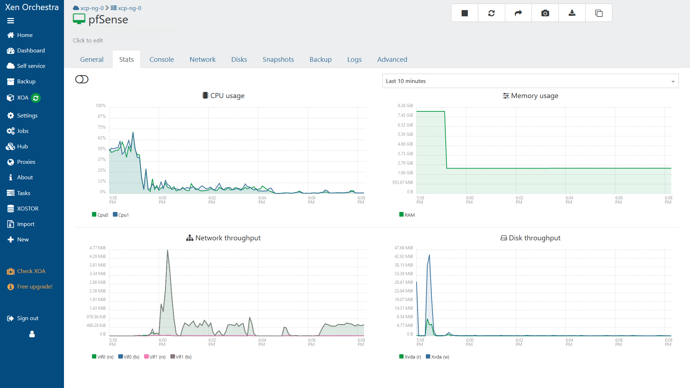Copy the VM with copy icon

pyautogui.click(x=599, y=13)
